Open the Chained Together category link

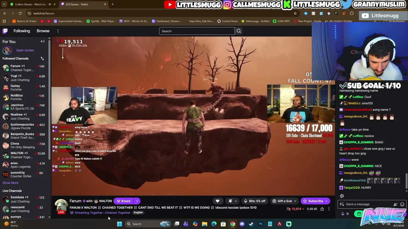point(118,213)
